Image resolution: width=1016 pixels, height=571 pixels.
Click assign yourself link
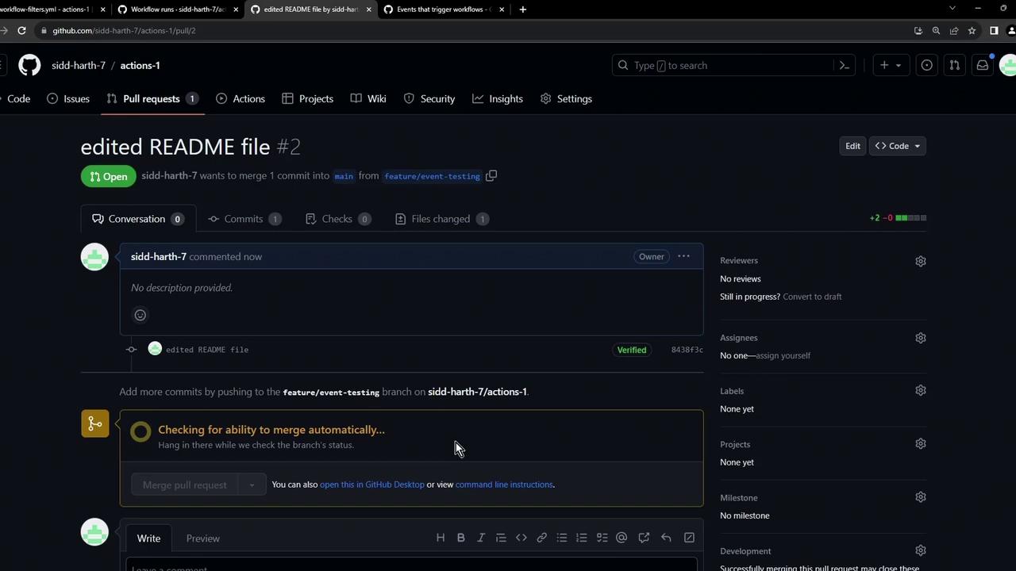[783, 355]
